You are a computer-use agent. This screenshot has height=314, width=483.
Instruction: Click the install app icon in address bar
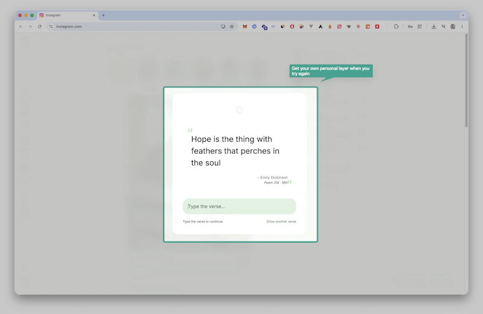[x=223, y=27]
